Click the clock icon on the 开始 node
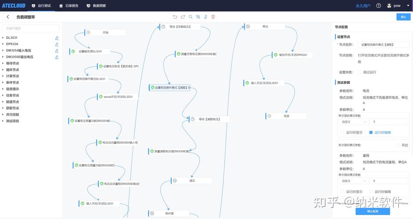This screenshot has width=413, height=219. point(88,32)
